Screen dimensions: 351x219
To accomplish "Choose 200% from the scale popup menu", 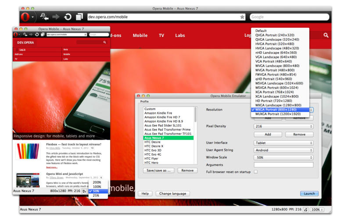I will point(97,182).
